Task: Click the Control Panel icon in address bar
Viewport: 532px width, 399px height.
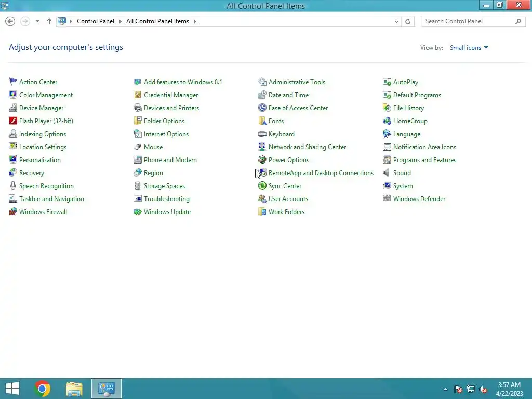Action: coord(62,21)
